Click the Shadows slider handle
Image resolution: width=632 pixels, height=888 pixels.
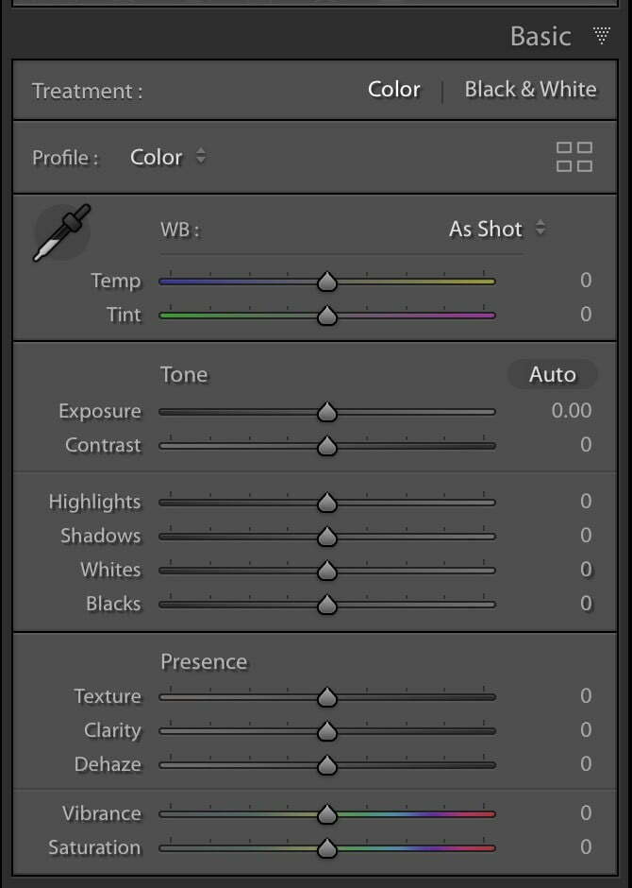pyautogui.click(x=326, y=537)
